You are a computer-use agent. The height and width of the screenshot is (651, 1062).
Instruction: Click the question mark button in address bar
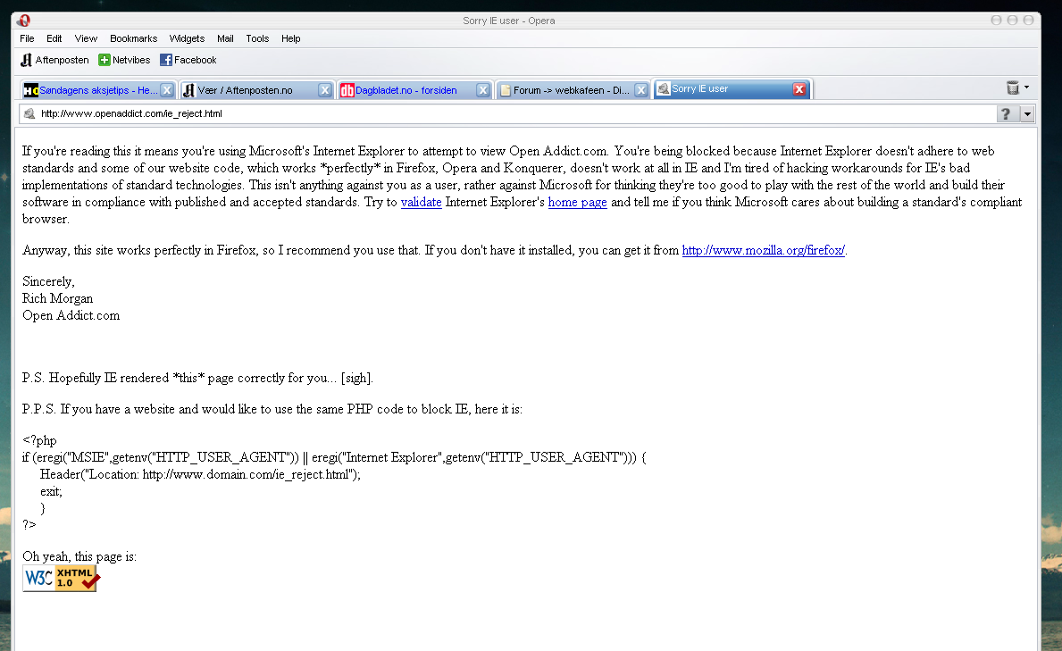coord(1007,113)
